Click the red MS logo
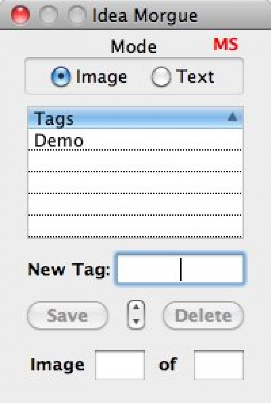This screenshot has width=271, height=403. tap(226, 45)
